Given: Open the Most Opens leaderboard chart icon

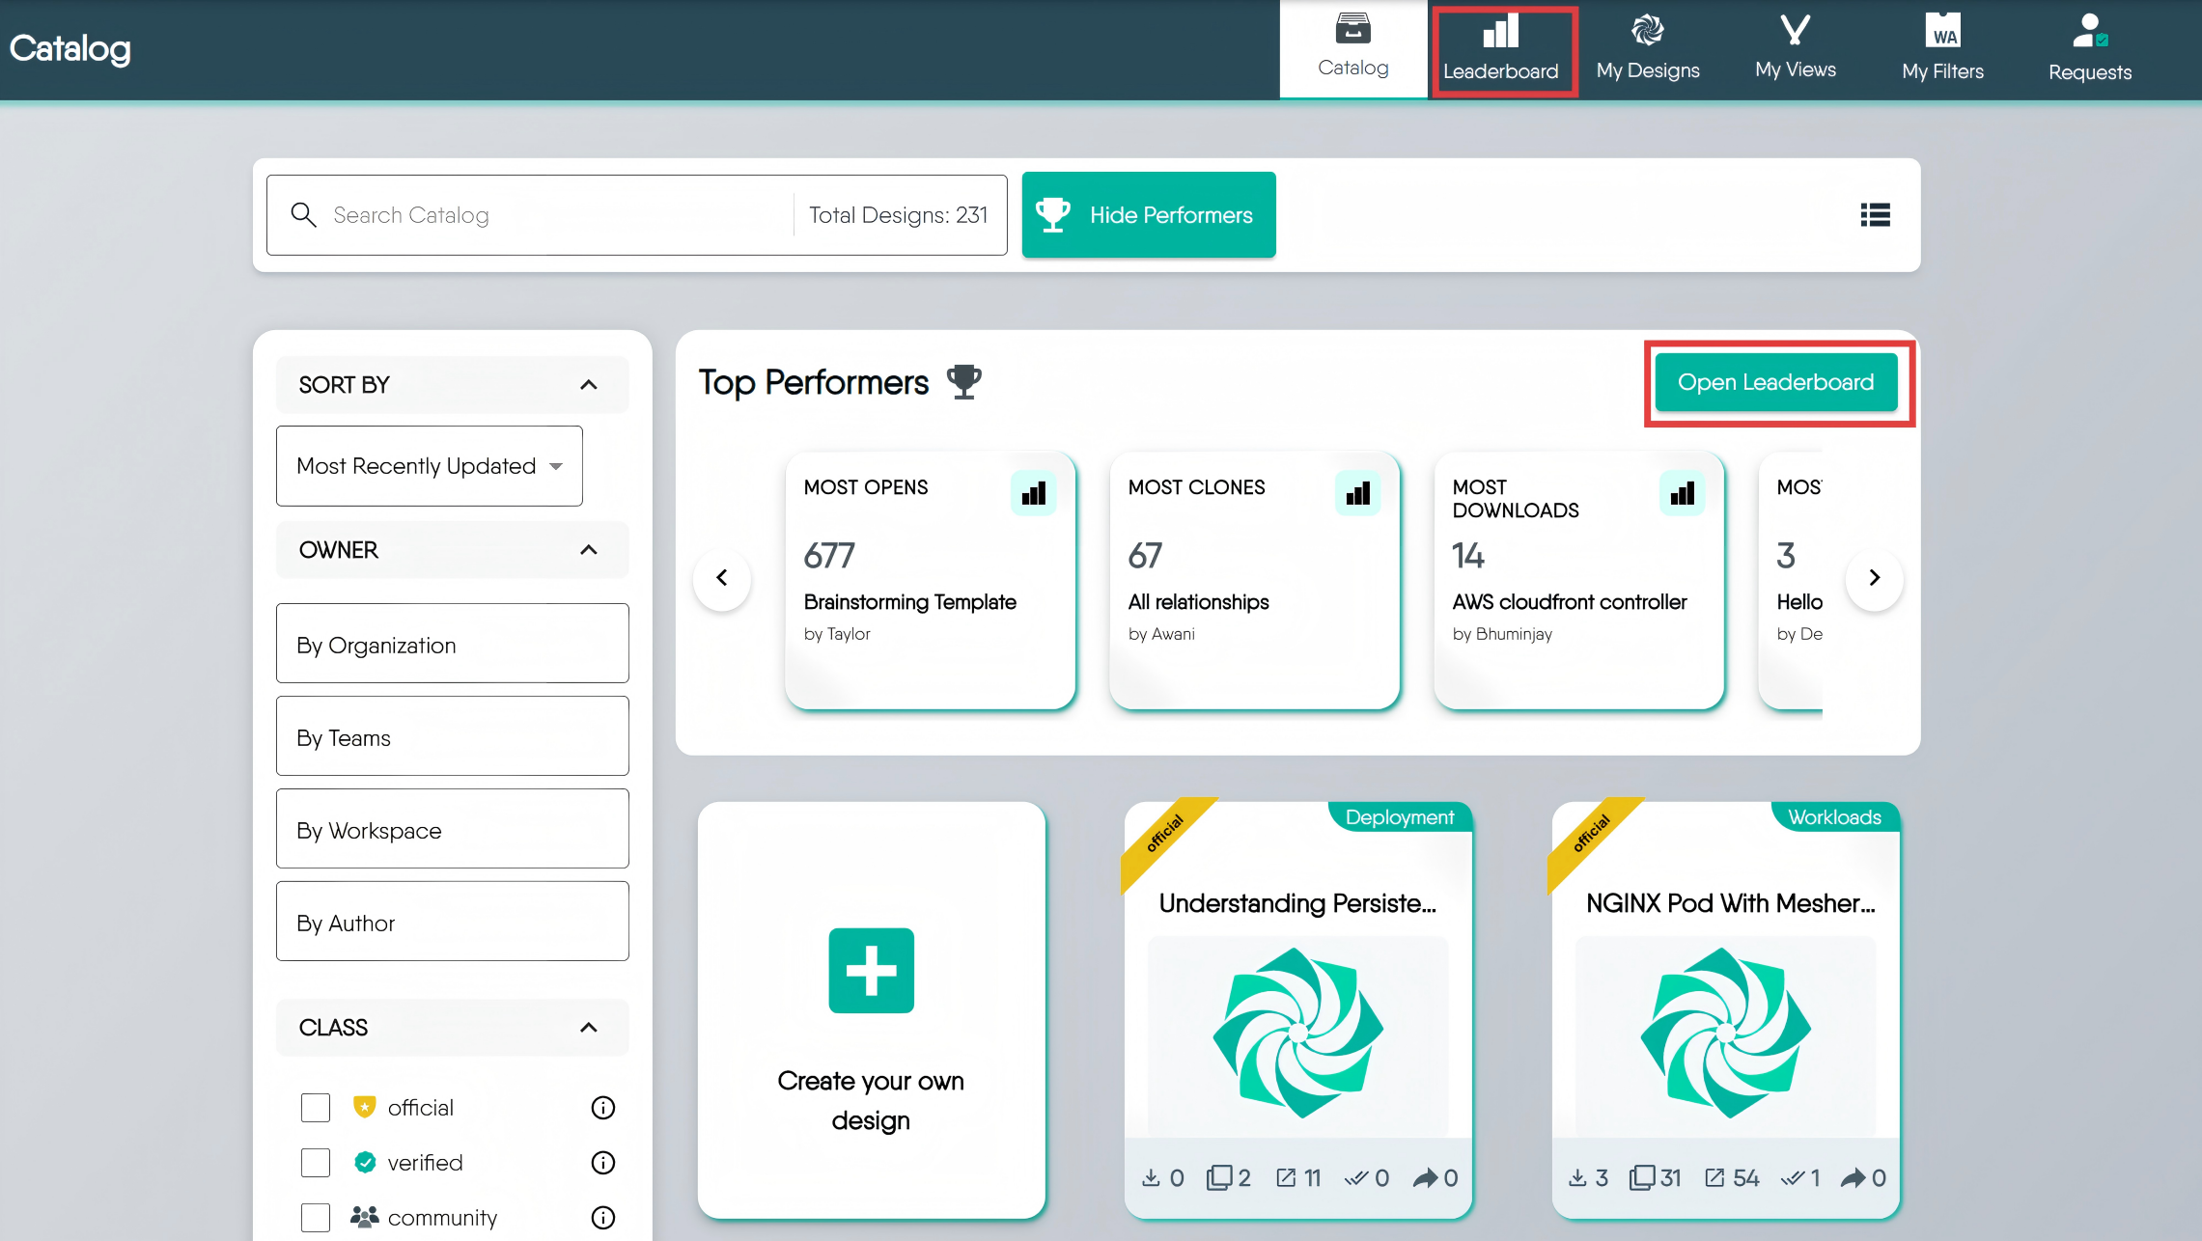Looking at the screenshot, I should (1033, 494).
